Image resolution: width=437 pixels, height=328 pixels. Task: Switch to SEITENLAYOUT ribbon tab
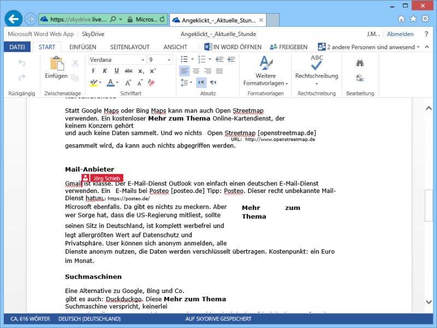[130, 47]
